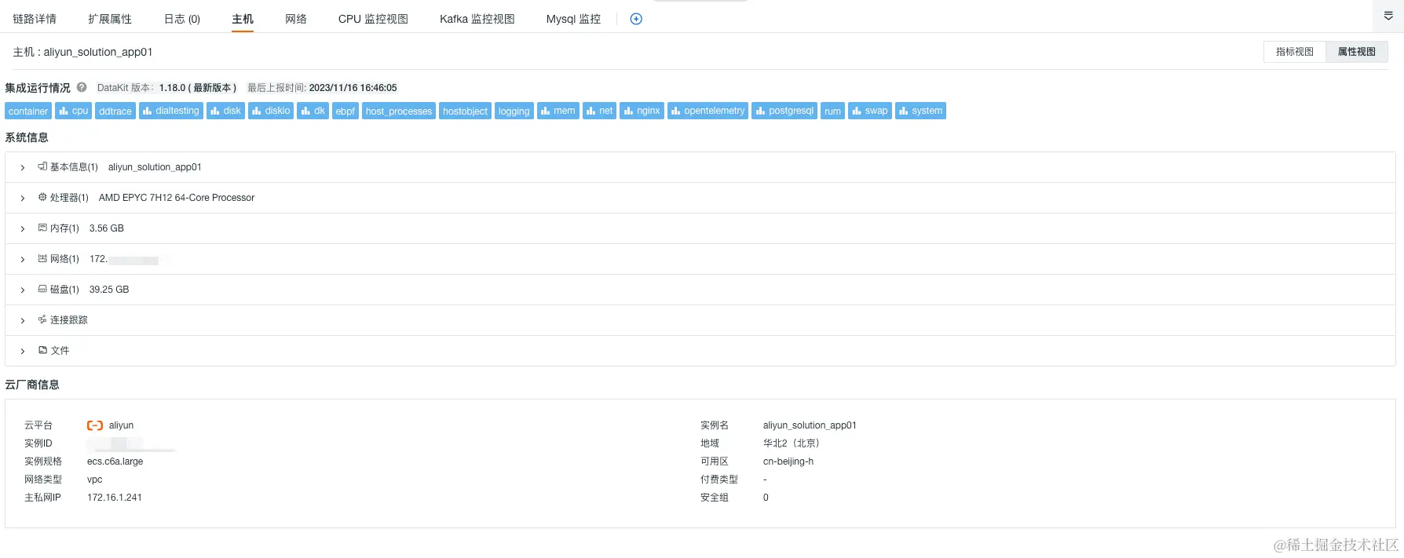
Task: Click the add tab plus icon
Action: tap(636, 19)
